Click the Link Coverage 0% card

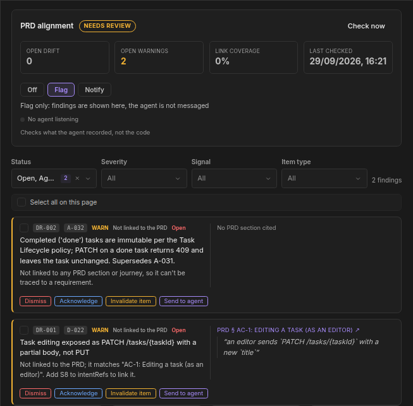(x=254, y=57)
